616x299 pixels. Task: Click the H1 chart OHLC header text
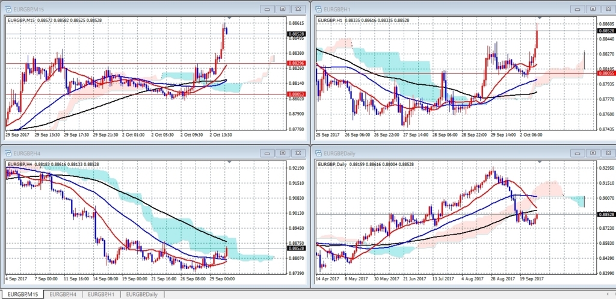pos(363,20)
